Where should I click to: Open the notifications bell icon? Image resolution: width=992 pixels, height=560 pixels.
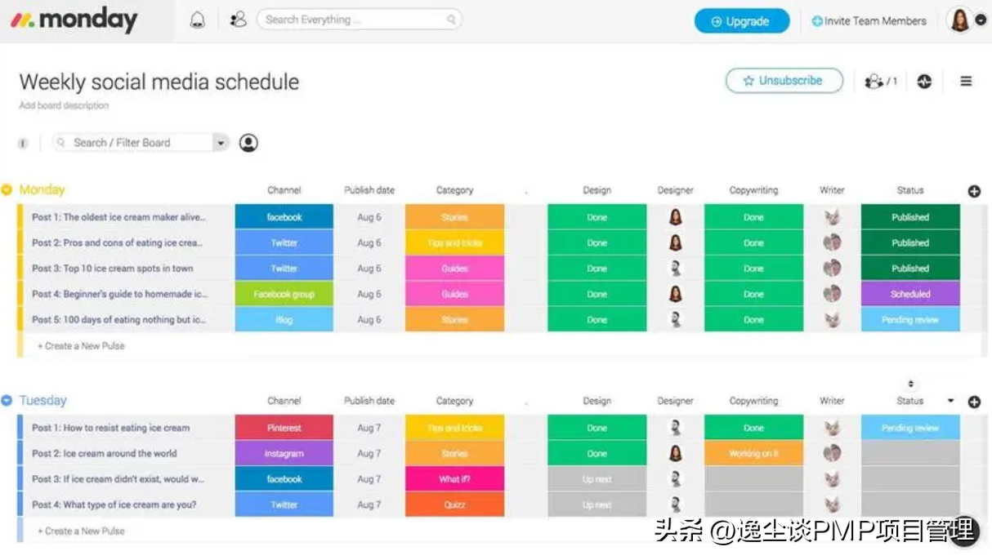pos(198,20)
